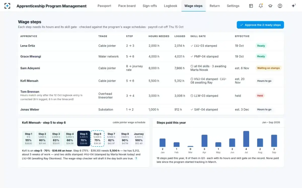Click the PMP-04 stamped cell
The image size is (302, 188).
(x=204, y=56)
